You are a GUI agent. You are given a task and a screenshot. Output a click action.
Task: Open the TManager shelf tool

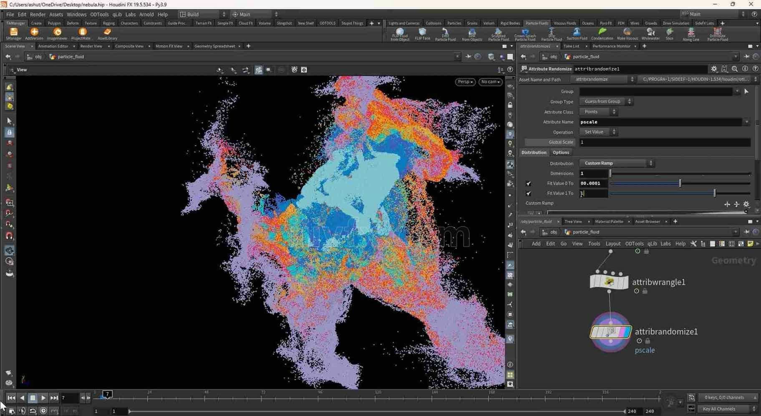pyautogui.click(x=14, y=34)
